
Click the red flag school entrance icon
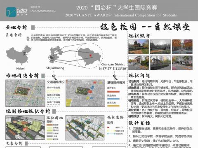[108, 127]
